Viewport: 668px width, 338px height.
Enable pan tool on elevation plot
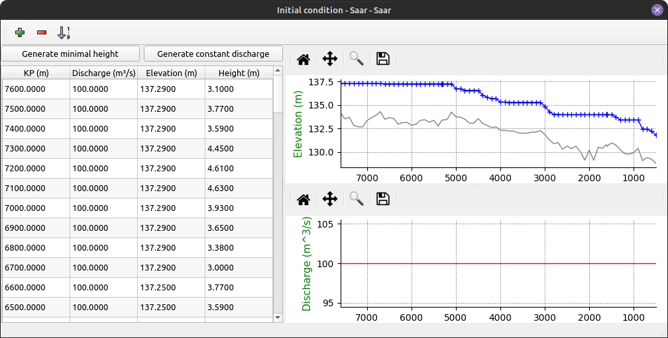pyautogui.click(x=330, y=59)
